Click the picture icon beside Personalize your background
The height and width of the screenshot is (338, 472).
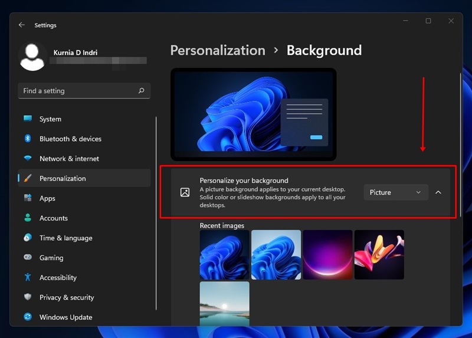click(x=185, y=192)
